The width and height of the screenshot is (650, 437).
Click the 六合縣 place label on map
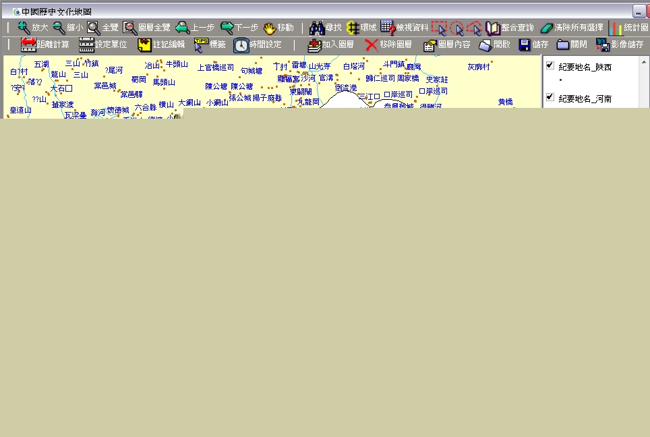pyautogui.click(x=145, y=107)
